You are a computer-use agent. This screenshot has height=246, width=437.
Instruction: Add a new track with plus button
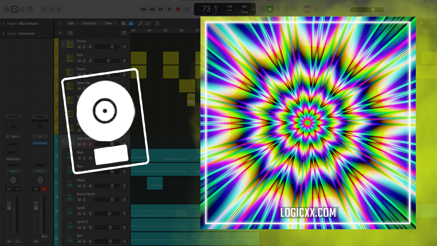point(60,33)
